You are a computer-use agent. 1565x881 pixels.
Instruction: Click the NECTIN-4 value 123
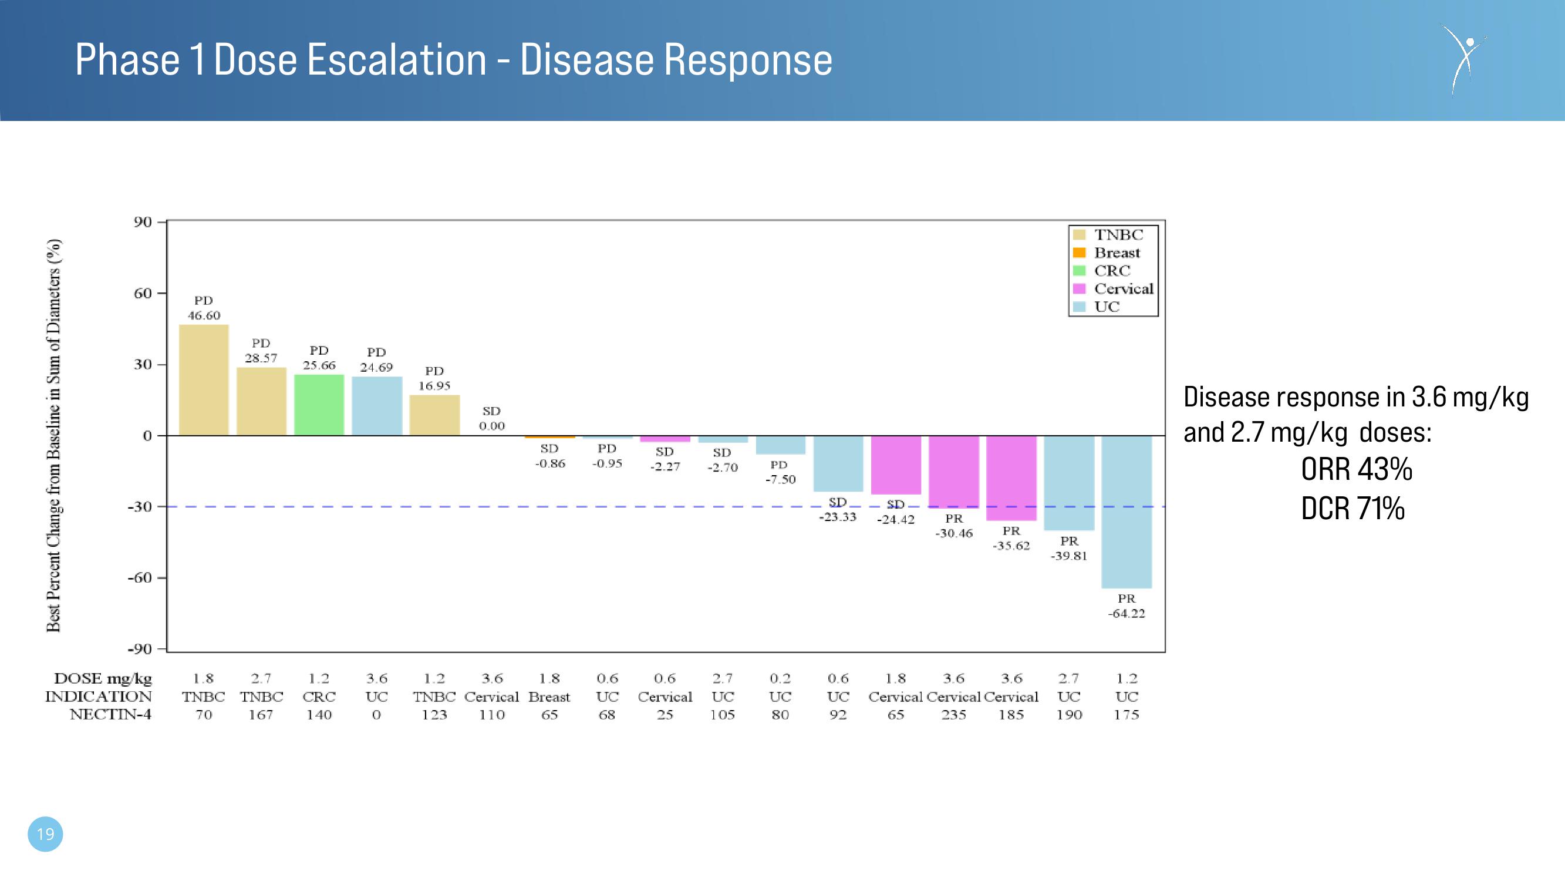tap(434, 715)
